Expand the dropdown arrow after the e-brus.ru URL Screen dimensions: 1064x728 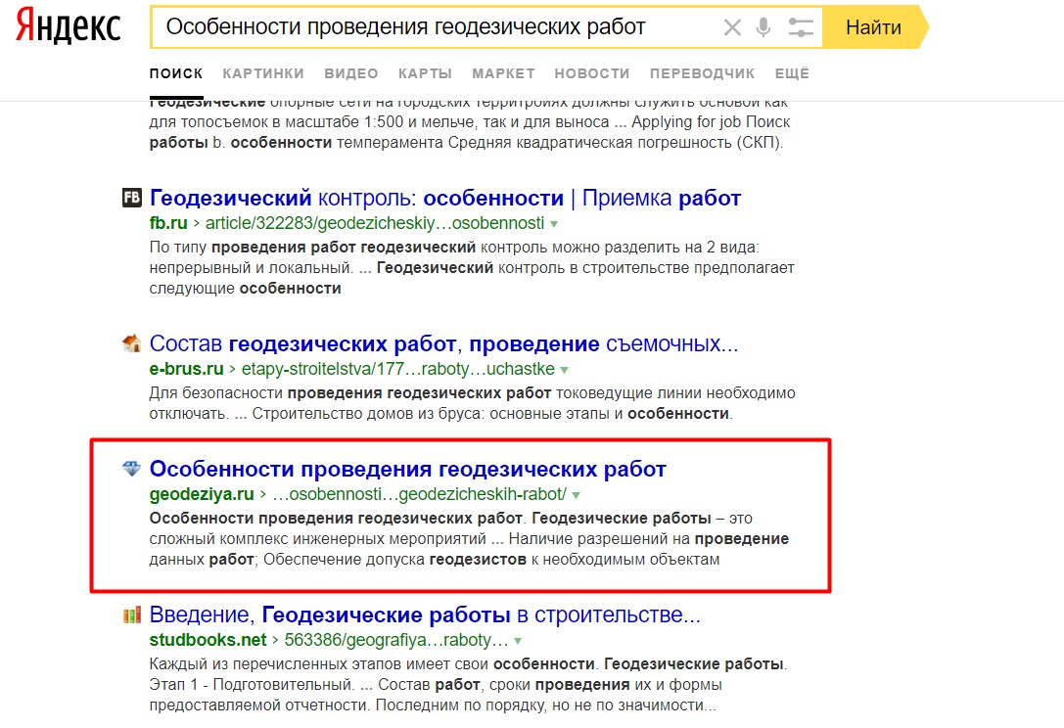pos(565,370)
